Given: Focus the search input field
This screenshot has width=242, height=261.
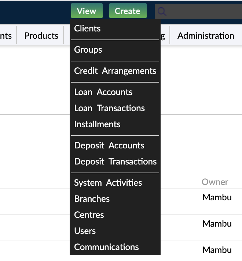Looking at the screenshot, I should click(x=198, y=11).
